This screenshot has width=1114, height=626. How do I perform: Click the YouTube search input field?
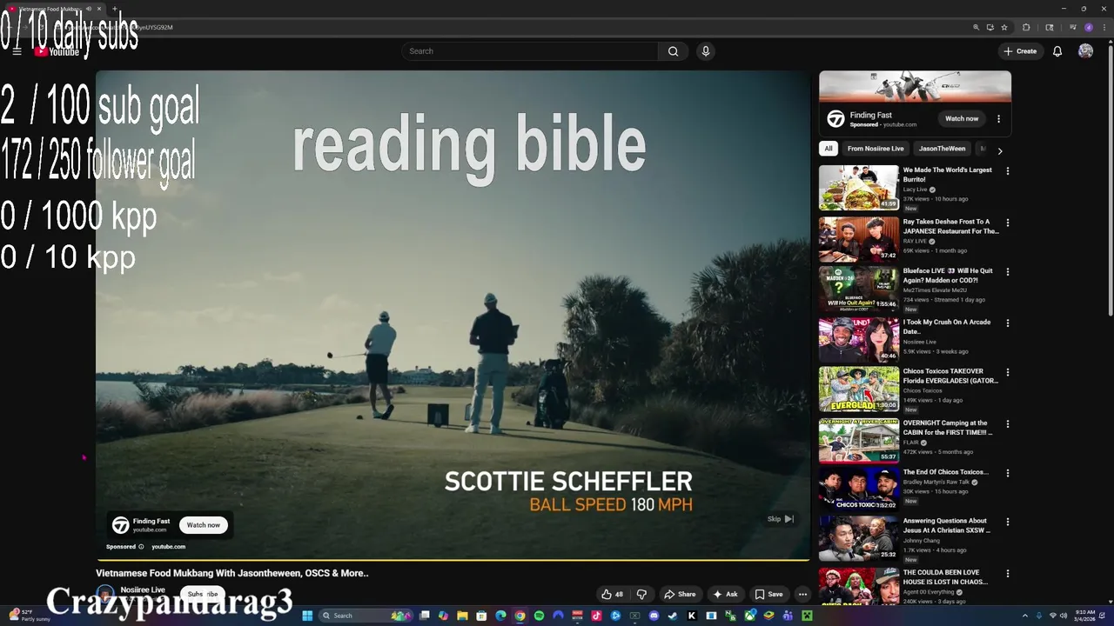(x=530, y=51)
